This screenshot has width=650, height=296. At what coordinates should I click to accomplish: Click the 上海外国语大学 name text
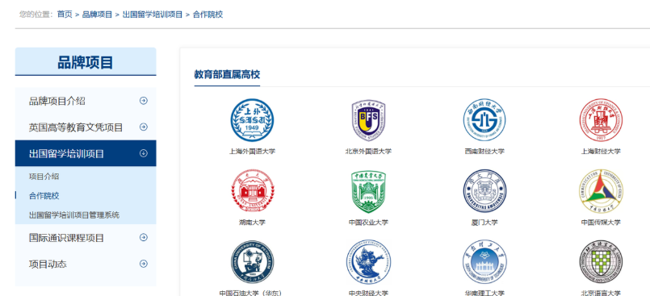point(252,152)
